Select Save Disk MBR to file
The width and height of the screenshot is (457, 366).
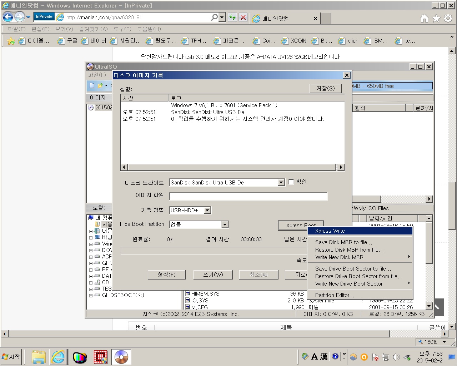point(360,242)
